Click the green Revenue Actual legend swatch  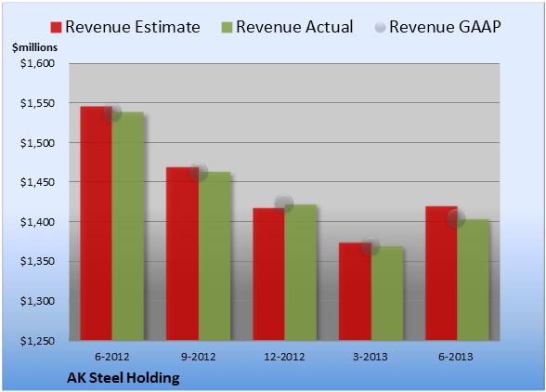[x=227, y=28]
